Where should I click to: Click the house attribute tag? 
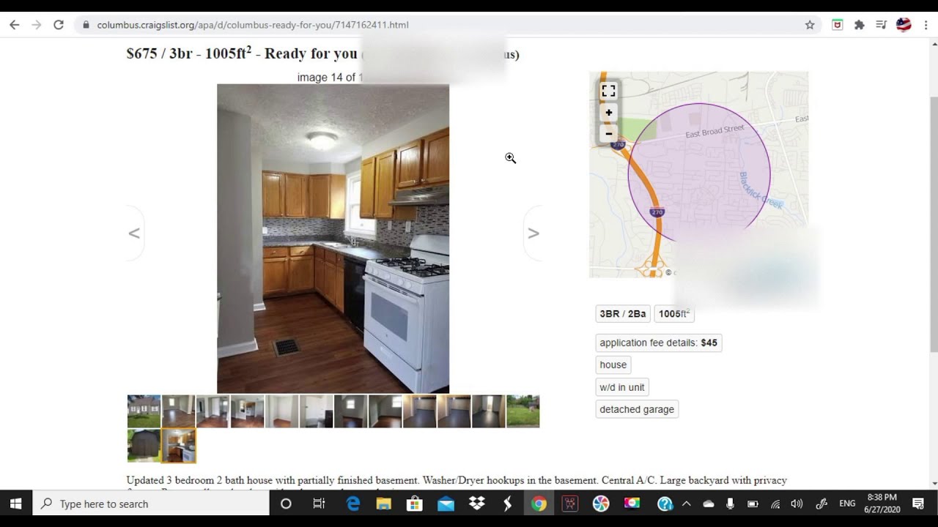(x=613, y=365)
